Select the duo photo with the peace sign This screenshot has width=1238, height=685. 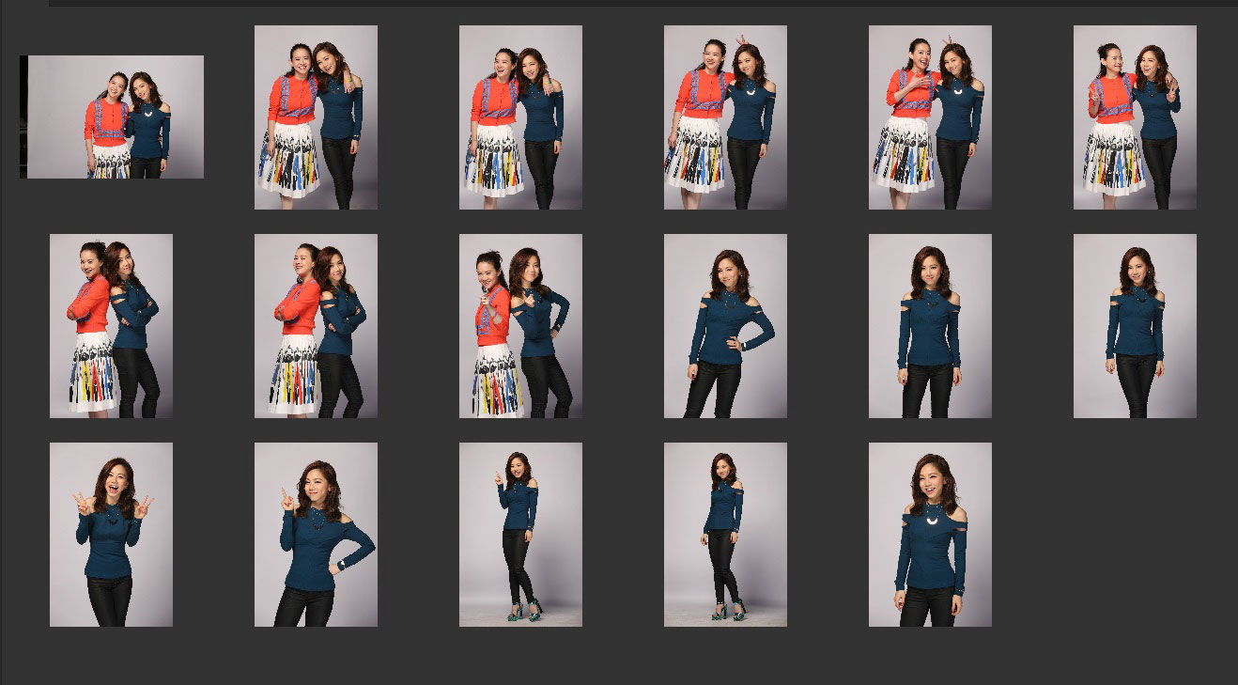[1135, 117]
